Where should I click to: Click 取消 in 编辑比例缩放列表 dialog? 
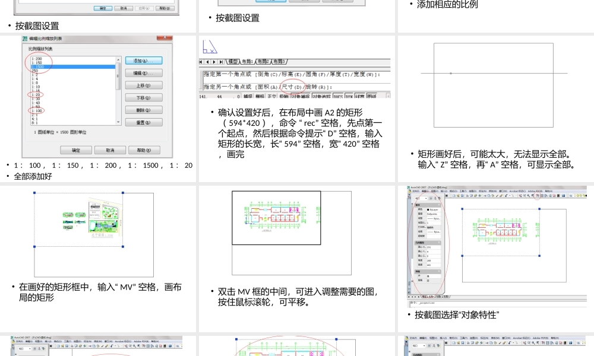(110, 150)
